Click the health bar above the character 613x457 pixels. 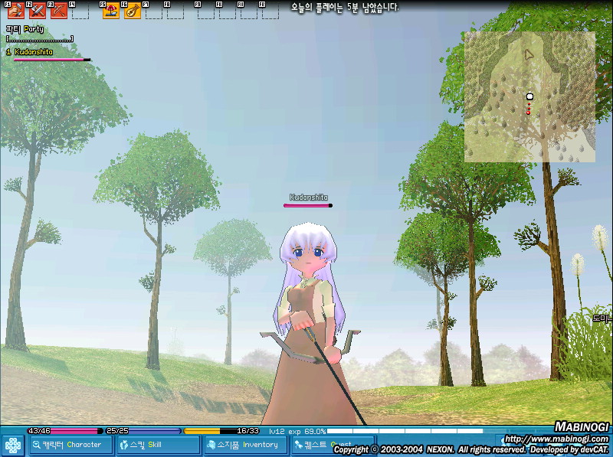coord(308,205)
